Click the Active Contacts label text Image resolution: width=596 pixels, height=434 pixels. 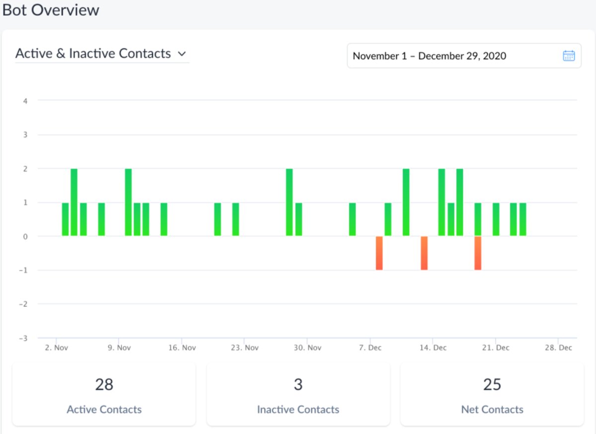[104, 409]
